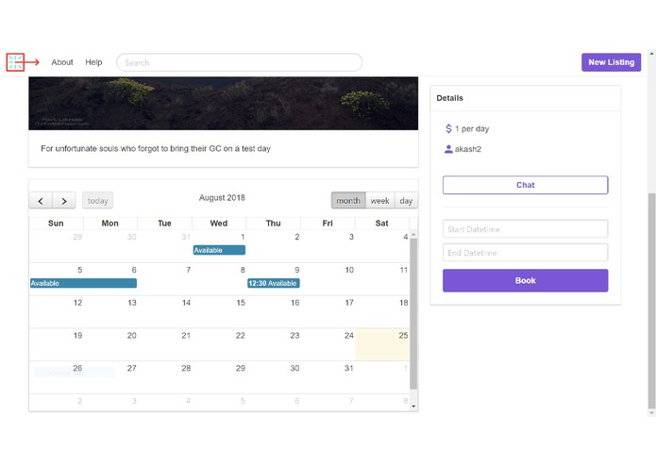This screenshot has width=656, height=466.
Task: Focus the Search field
Action: click(240, 62)
